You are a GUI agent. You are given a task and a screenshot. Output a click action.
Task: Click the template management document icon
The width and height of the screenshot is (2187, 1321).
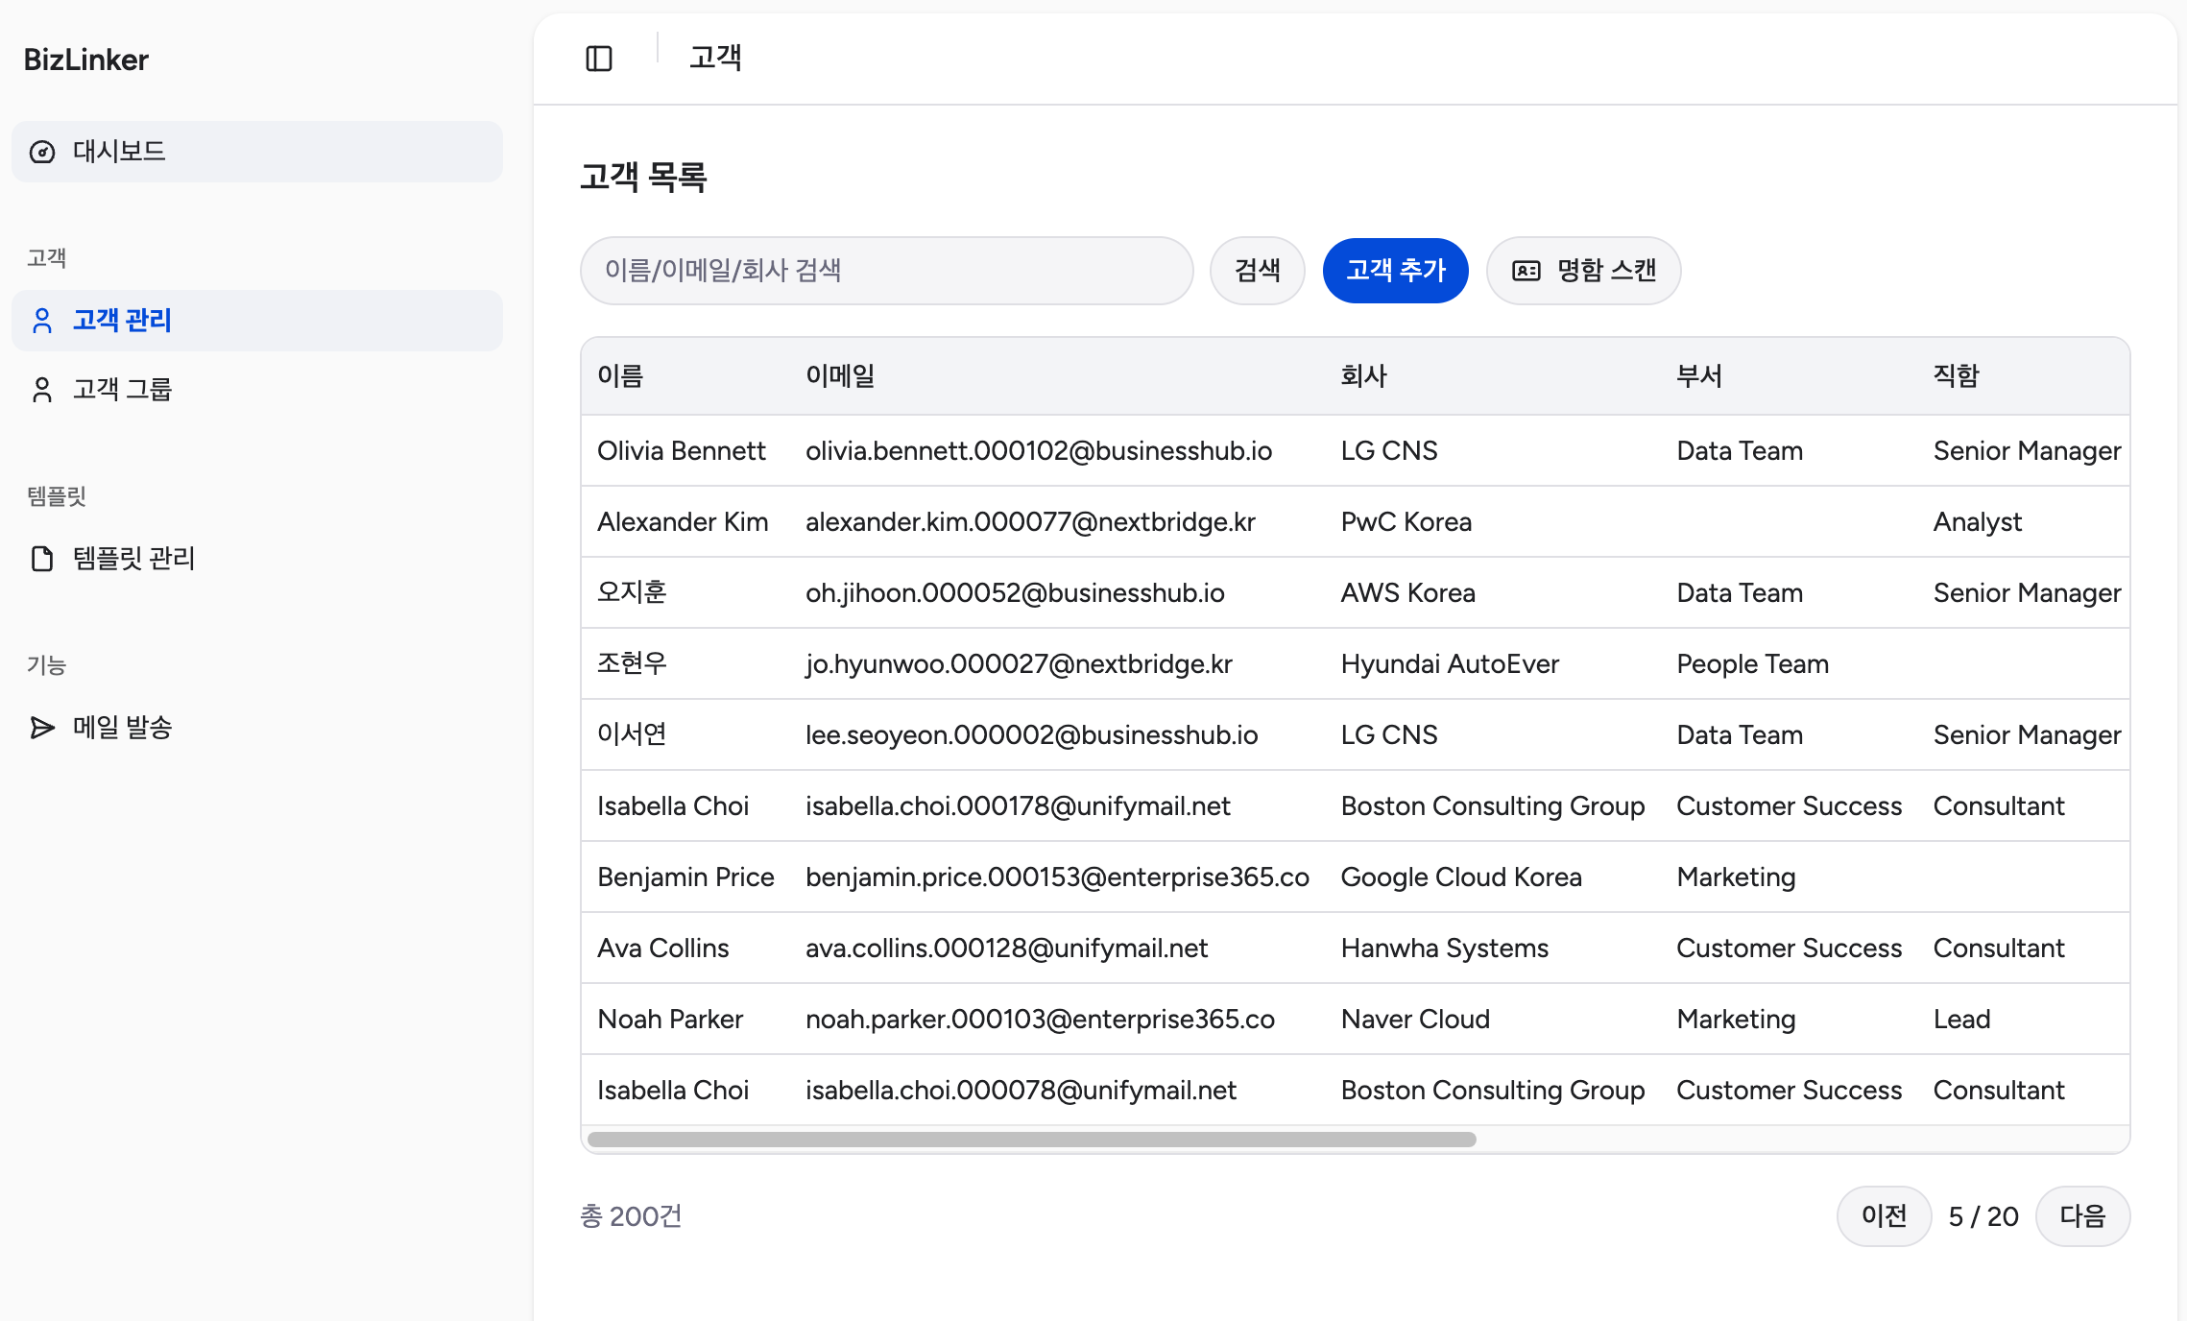pyautogui.click(x=42, y=559)
